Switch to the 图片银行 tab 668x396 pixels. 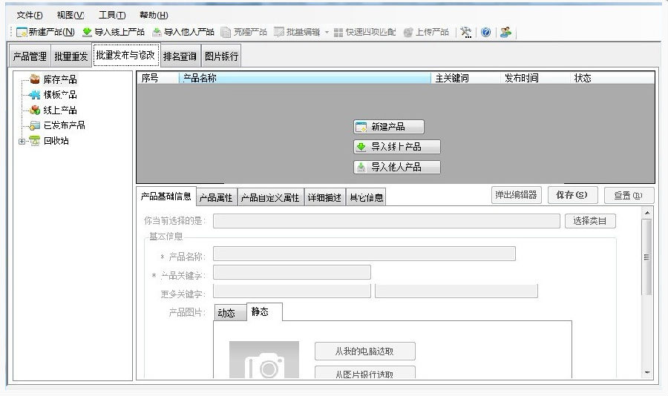(x=221, y=56)
